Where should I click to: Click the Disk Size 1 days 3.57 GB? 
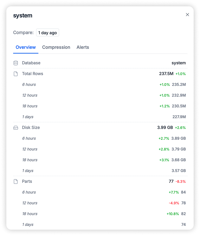pyautogui.click(x=179, y=171)
